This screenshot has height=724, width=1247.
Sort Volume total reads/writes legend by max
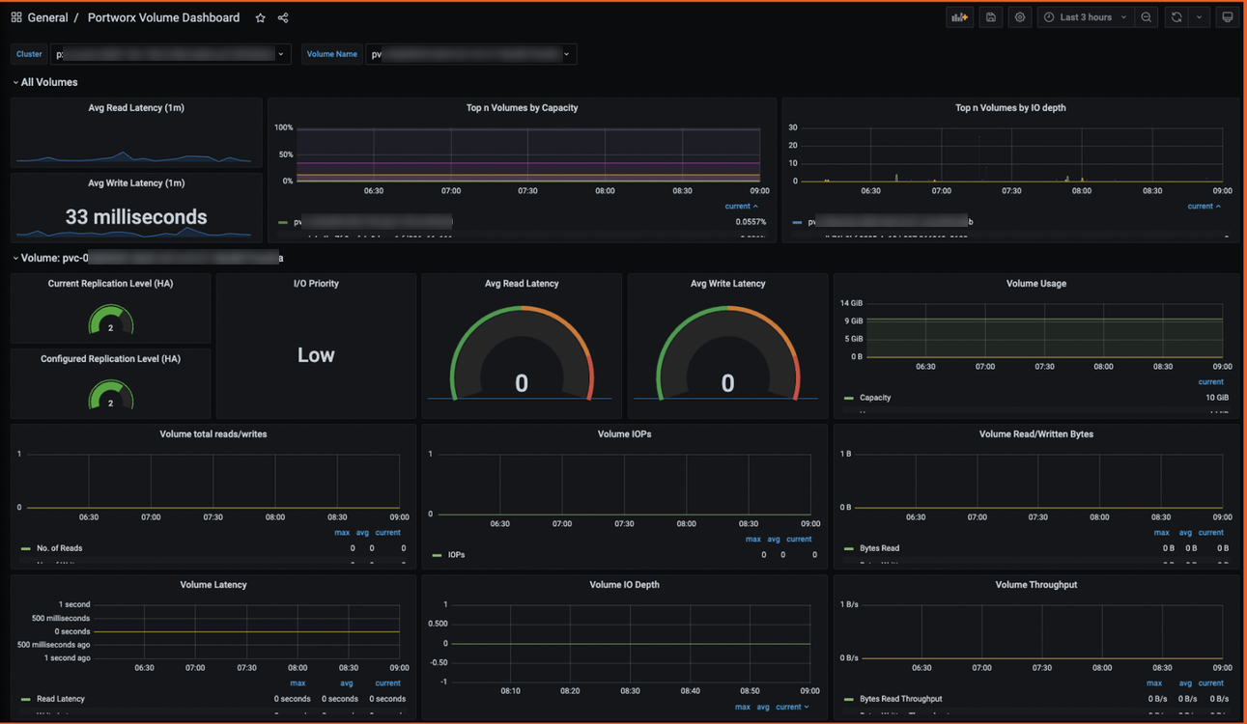pos(342,533)
